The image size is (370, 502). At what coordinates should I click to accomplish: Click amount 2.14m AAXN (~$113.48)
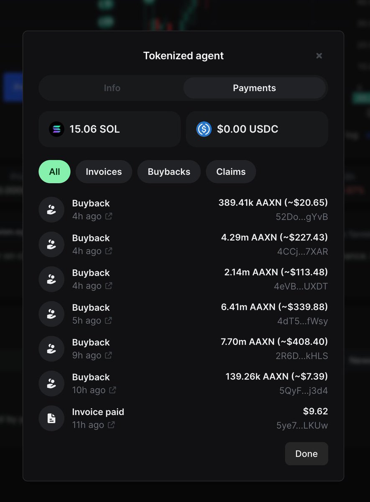pos(276,272)
